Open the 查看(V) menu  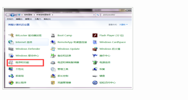(28, 19)
